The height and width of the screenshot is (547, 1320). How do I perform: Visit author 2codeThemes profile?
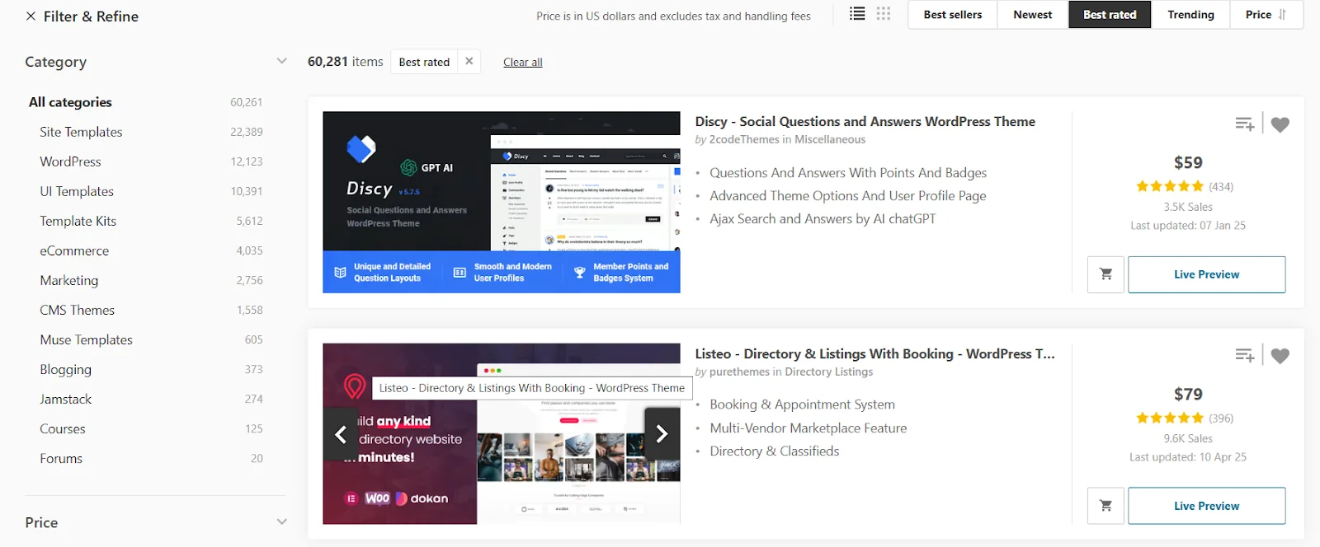[x=744, y=139]
